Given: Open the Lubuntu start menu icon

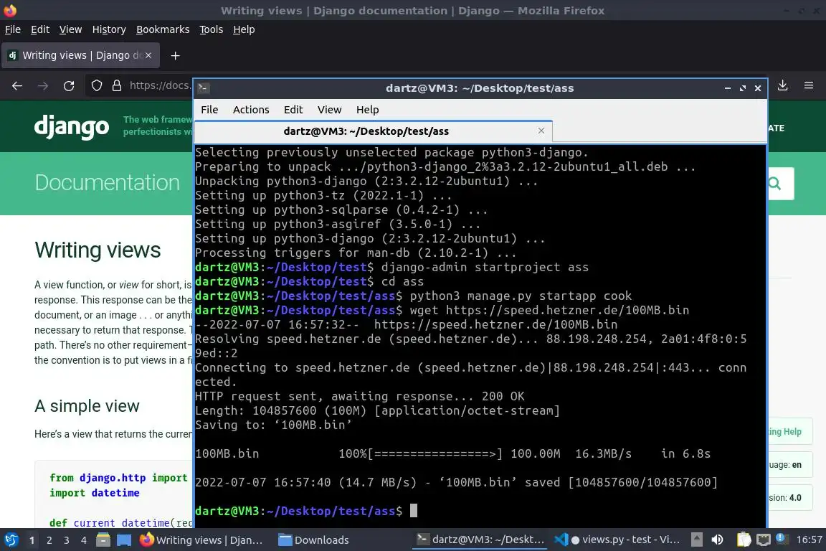Looking at the screenshot, I should 11,540.
